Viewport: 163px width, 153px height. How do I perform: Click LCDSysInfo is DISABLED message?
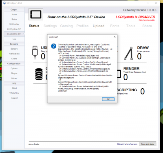point(135,17)
